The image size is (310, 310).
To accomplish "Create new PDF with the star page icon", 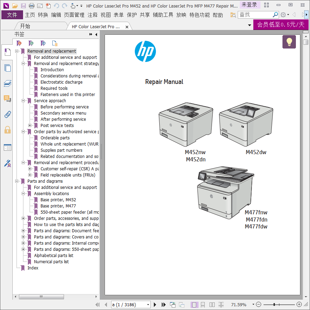I will click(x=48, y=6).
